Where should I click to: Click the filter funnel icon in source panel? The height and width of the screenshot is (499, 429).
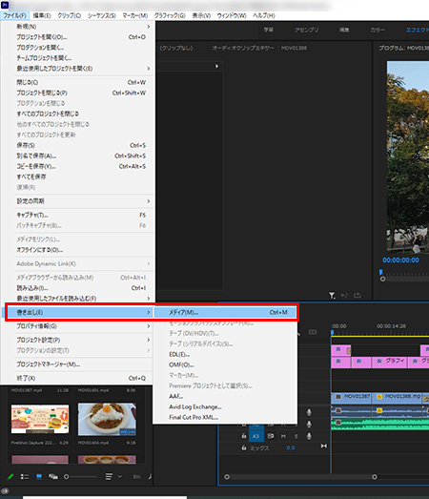pos(332,296)
